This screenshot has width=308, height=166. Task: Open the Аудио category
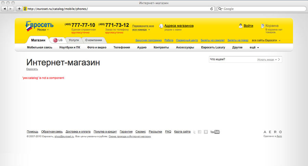click(142, 47)
